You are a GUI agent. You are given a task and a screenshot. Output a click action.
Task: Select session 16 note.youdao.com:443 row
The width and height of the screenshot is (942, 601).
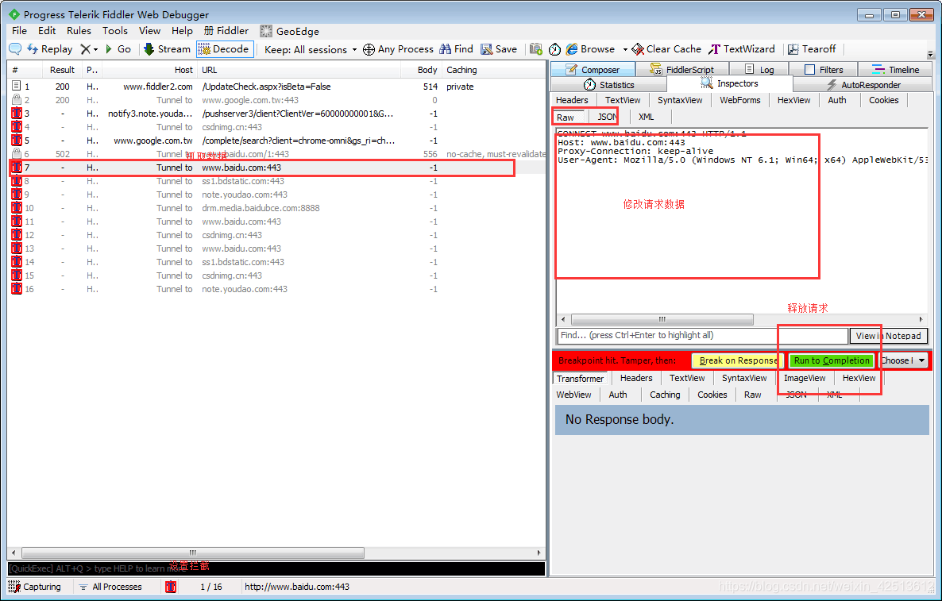point(276,289)
